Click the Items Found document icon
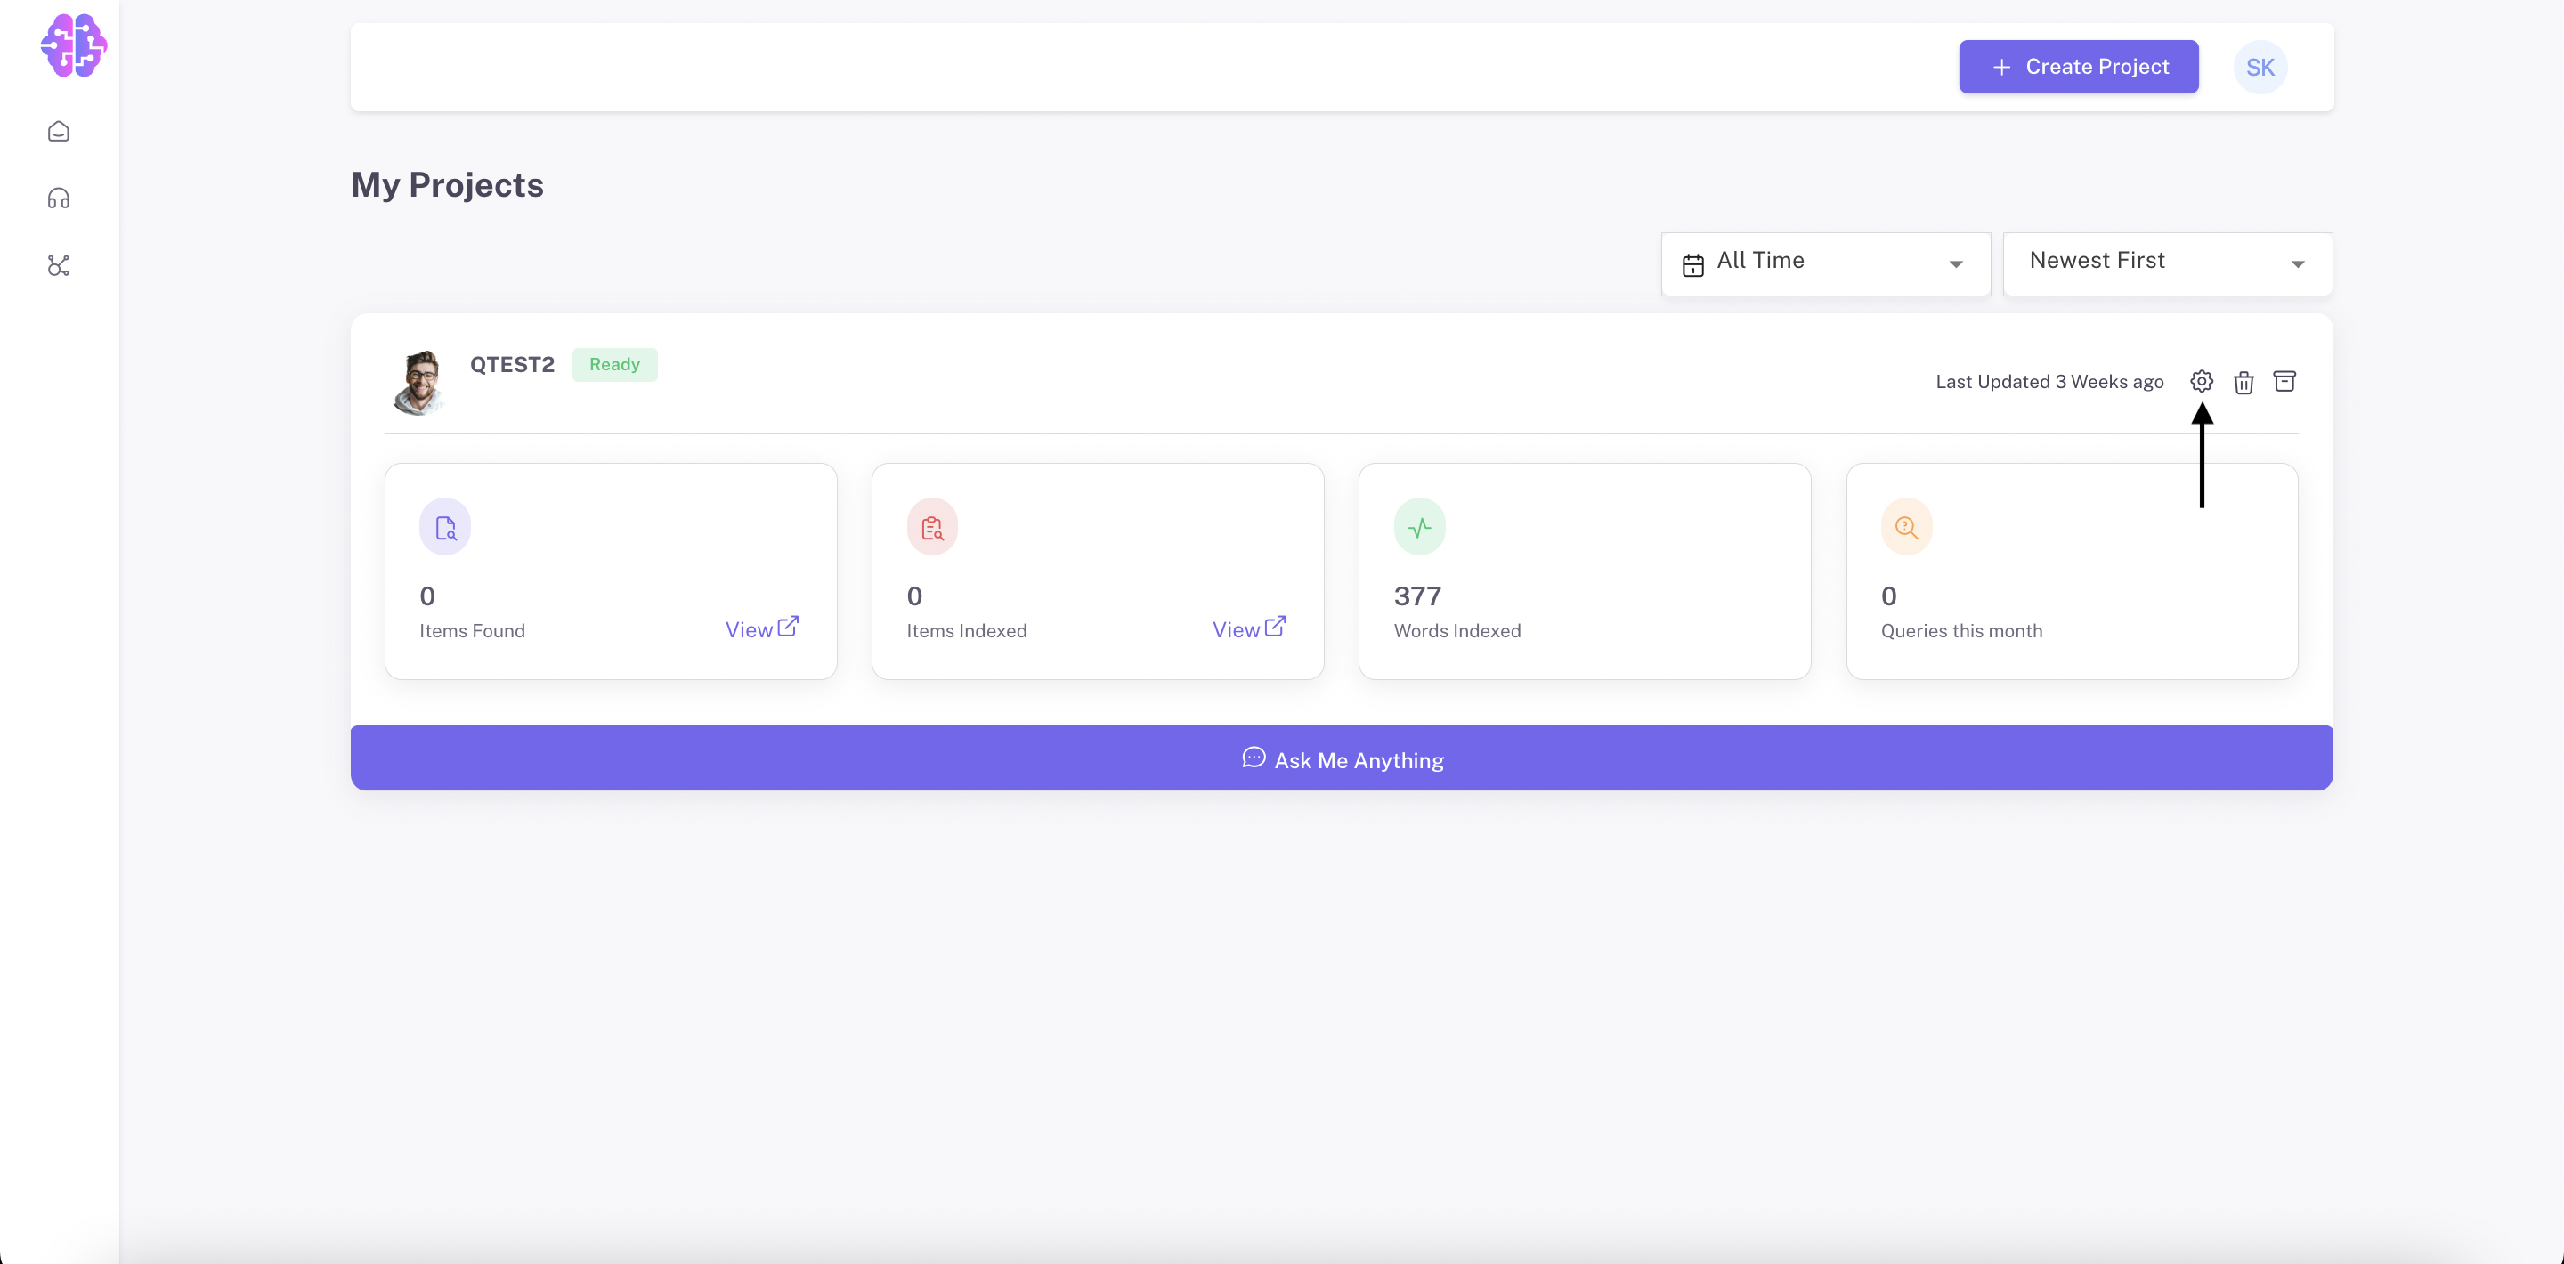Screen dimensions: 2564x1264 coord(445,526)
